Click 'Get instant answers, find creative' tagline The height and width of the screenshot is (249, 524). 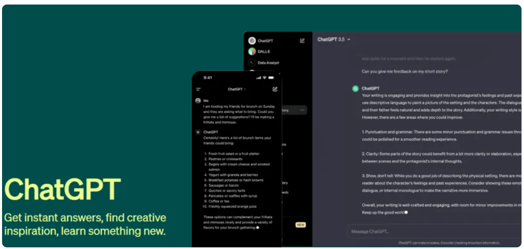tap(85, 218)
